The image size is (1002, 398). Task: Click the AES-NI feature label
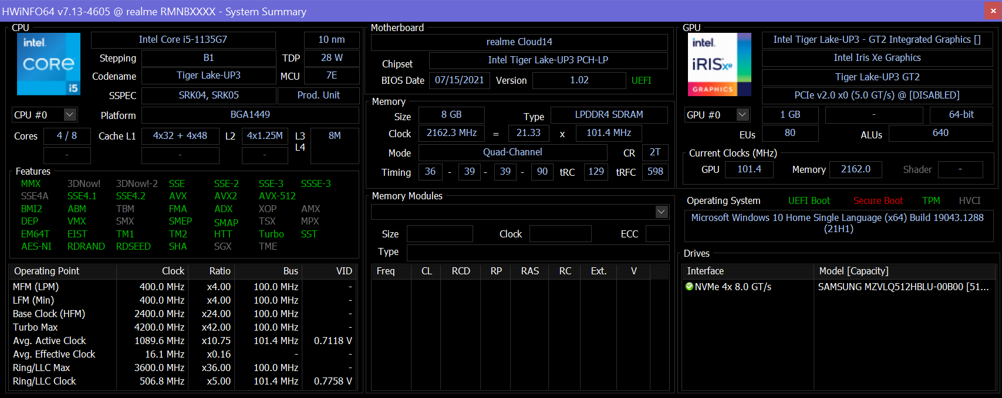point(36,247)
